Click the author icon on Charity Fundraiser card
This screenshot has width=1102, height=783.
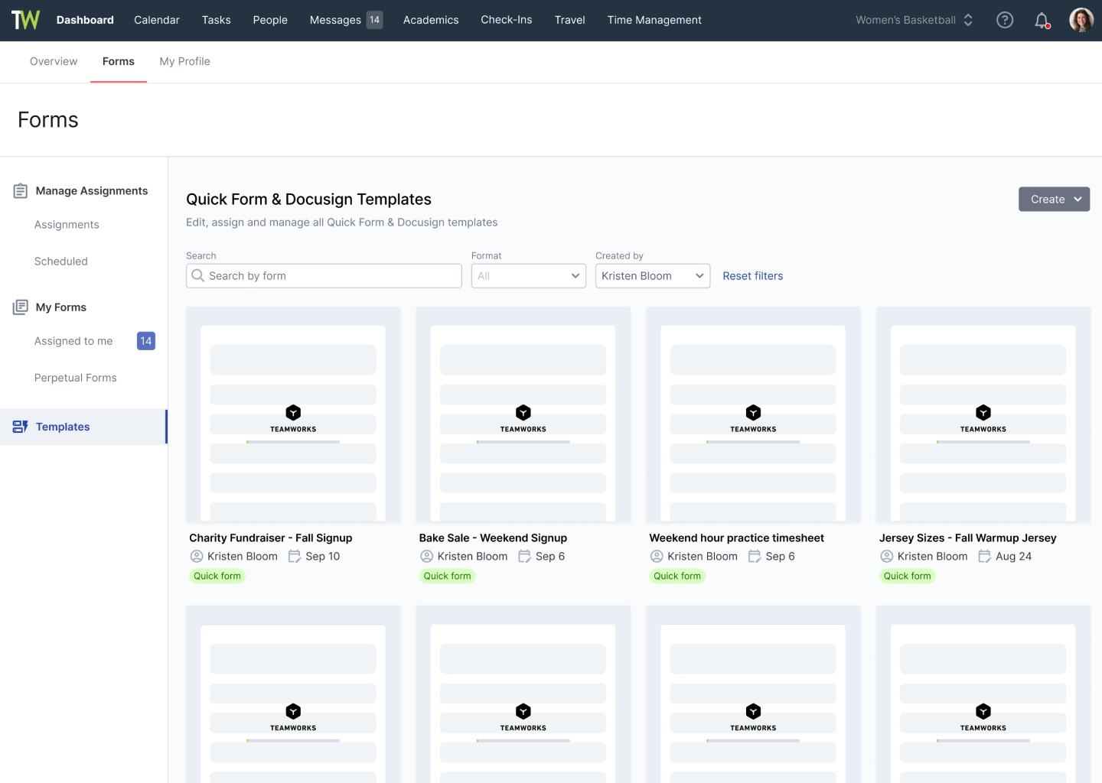tap(197, 557)
